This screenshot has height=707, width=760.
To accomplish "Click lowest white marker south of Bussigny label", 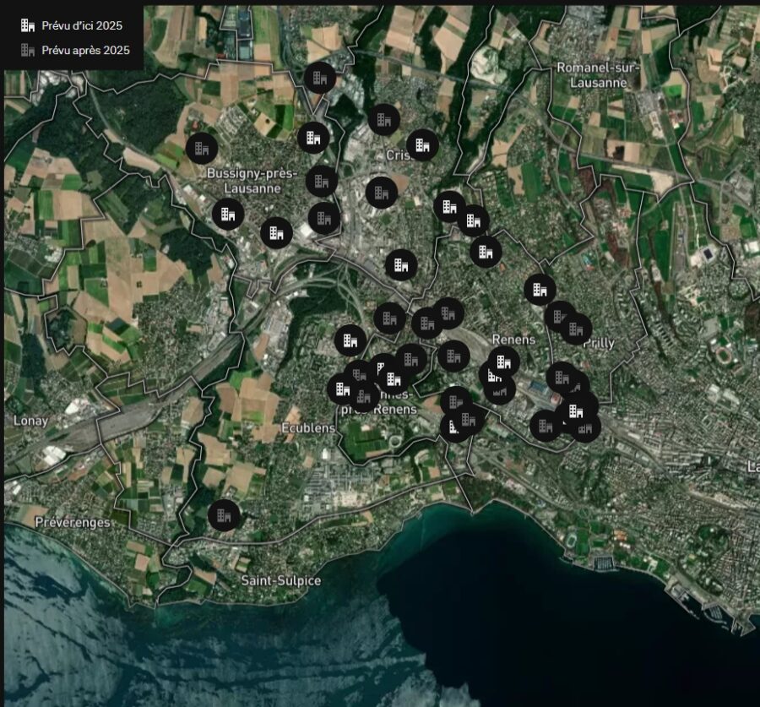I will pos(275,232).
